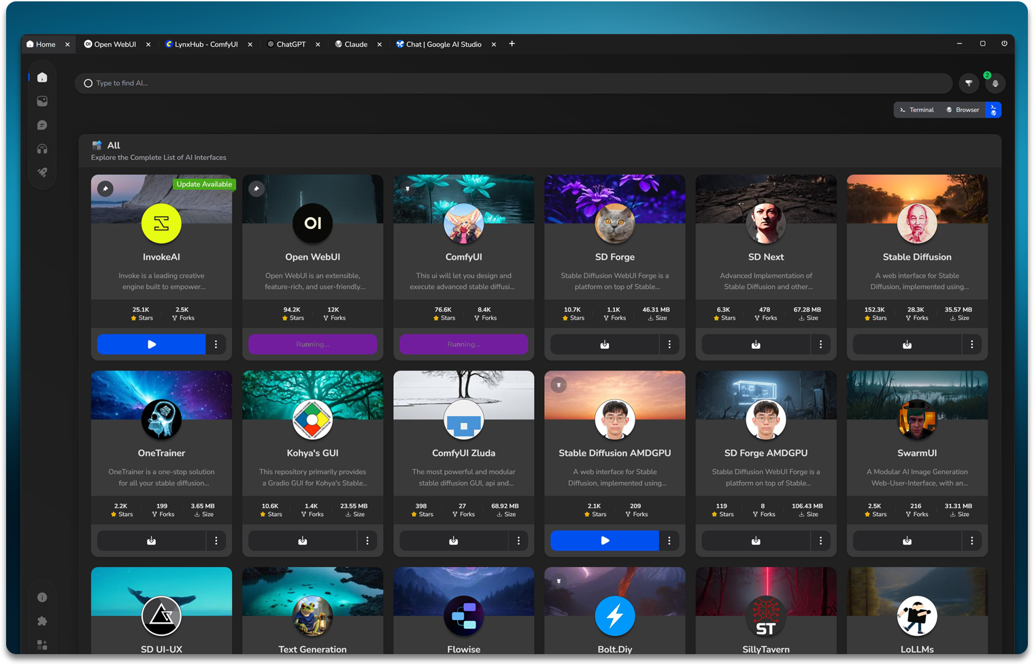This screenshot has height=665, width=1034.
Task: Open image generation section in sidebar
Action: click(x=42, y=101)
